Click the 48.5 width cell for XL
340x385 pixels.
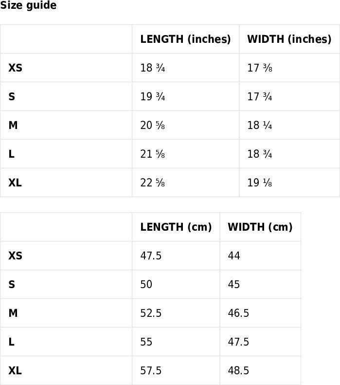[260, 370]
